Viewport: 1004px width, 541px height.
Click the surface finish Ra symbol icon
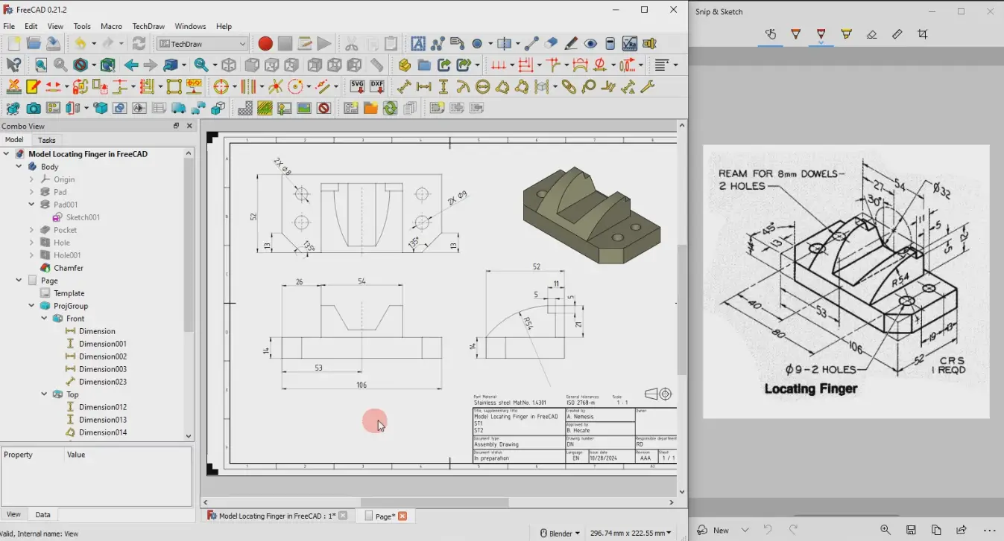(630, 44)
